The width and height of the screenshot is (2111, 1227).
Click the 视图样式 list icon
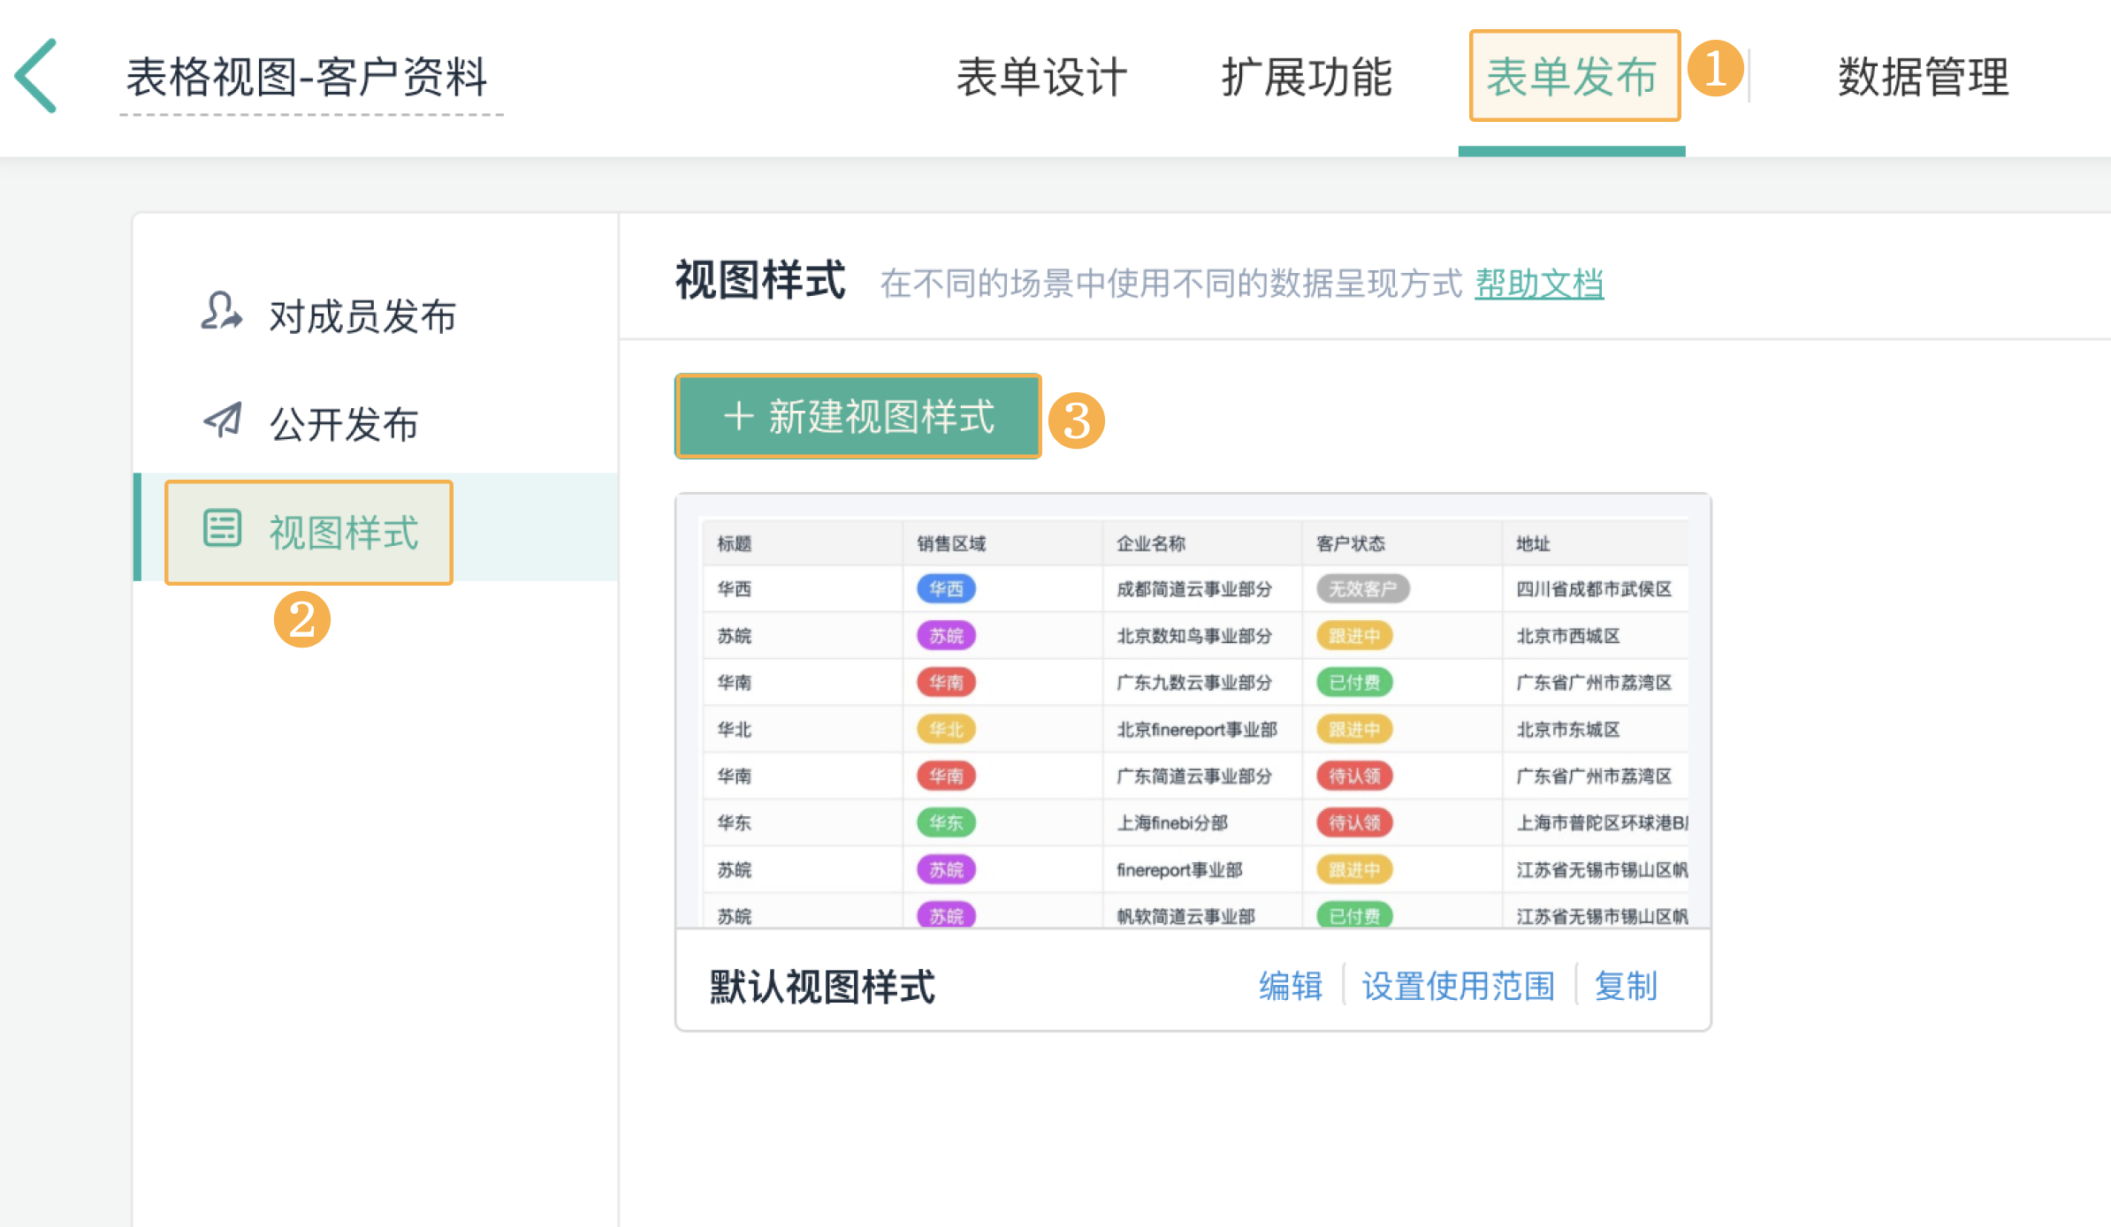point(222,529)
